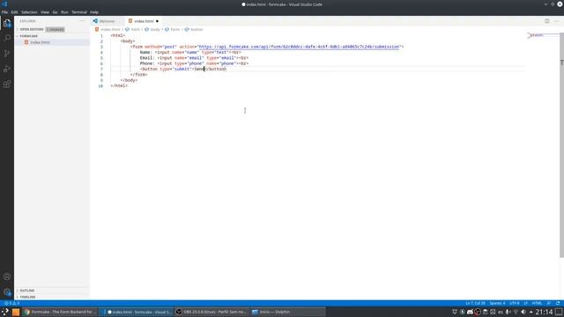Click the VS Code logo in title bar

click(4, 4)
